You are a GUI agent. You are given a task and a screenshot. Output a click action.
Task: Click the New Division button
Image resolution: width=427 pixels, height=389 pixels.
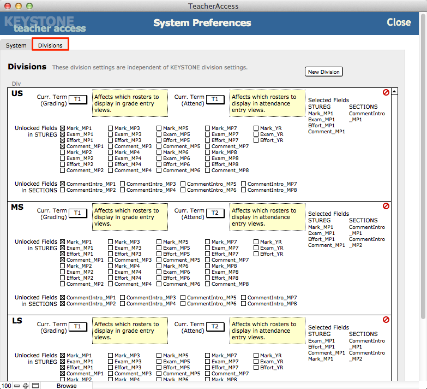(323, 72)
